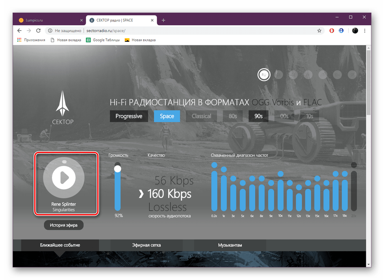Switch to the 90s channel
The image size is (384, 280).
pos(258,116)
